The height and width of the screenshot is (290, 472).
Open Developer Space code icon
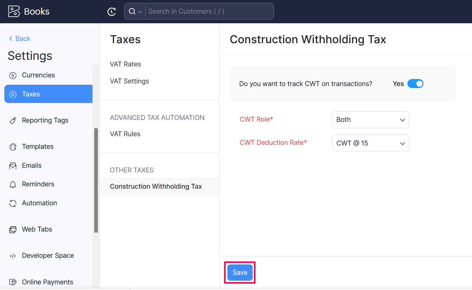13,255
